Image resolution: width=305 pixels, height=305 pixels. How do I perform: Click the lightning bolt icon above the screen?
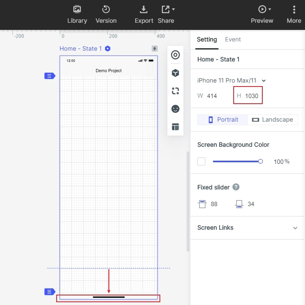(155, 48)
